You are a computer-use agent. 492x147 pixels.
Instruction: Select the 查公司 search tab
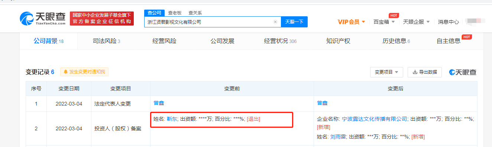(x=154, y=13)
